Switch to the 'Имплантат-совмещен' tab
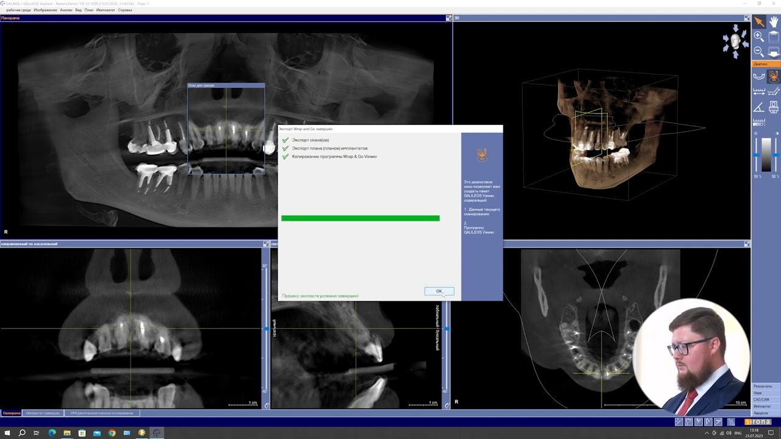This screenshot has width=781, height=439. [43, 413]
